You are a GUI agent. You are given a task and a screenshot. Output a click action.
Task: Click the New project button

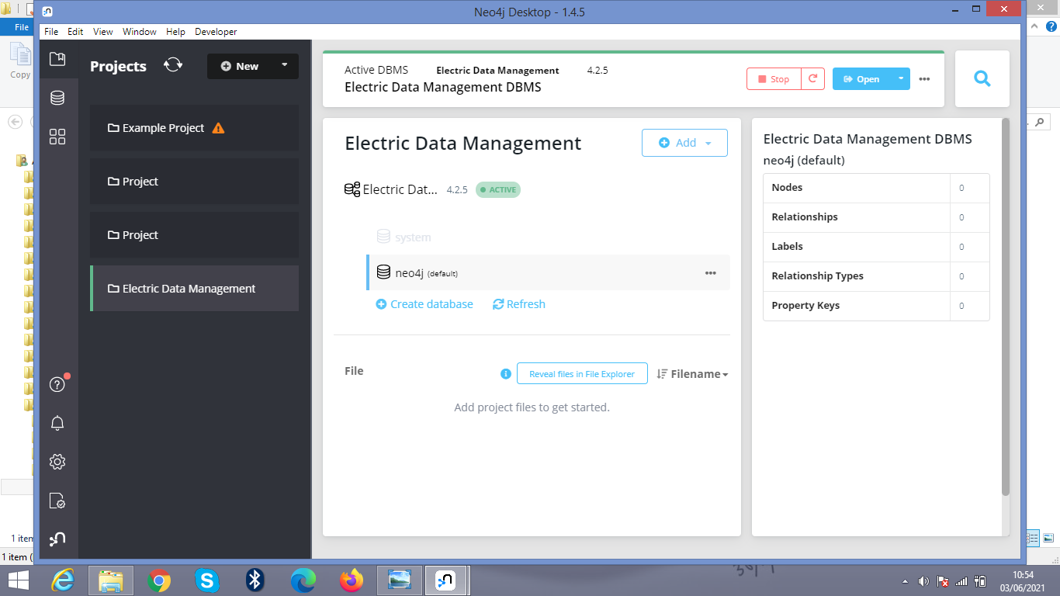239,66
